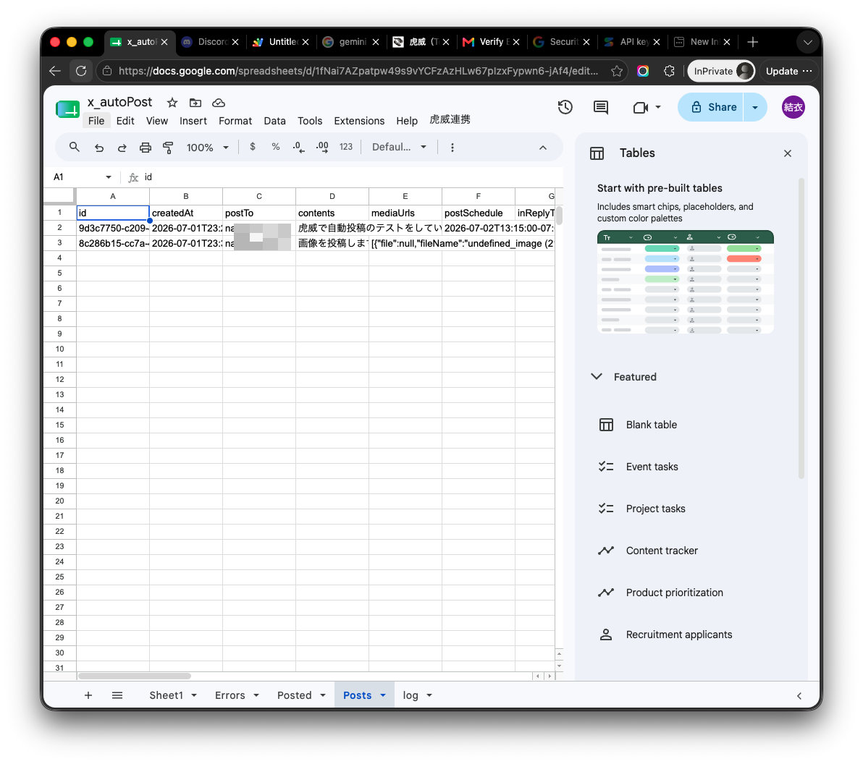
Task: Click the formula bar input
Action: (x=353, y=177)
